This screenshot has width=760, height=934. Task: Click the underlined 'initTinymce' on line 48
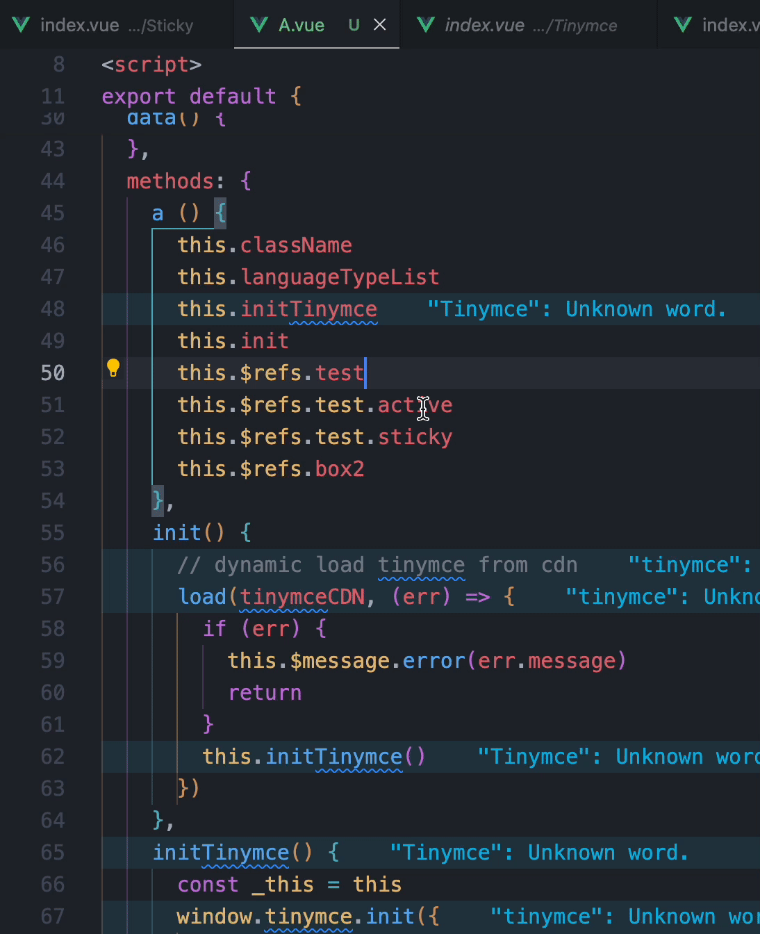(x=308, y=309)
